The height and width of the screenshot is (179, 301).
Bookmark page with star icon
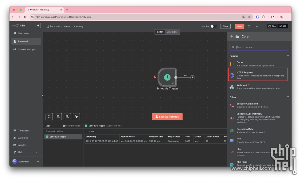(249, 17)
